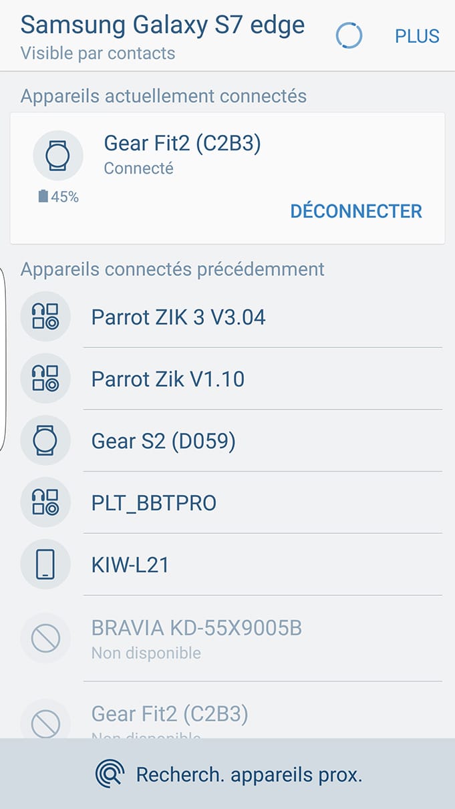Select the KIW-L21 device entry
Viewport: 455px width, 809px height.
(x=130, y=565)
